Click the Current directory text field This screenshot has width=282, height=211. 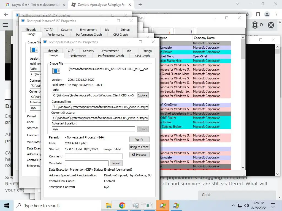click(x=100, y=118)
